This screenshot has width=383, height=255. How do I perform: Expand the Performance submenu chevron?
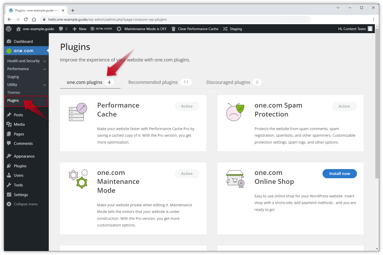(x=44, y=69)
